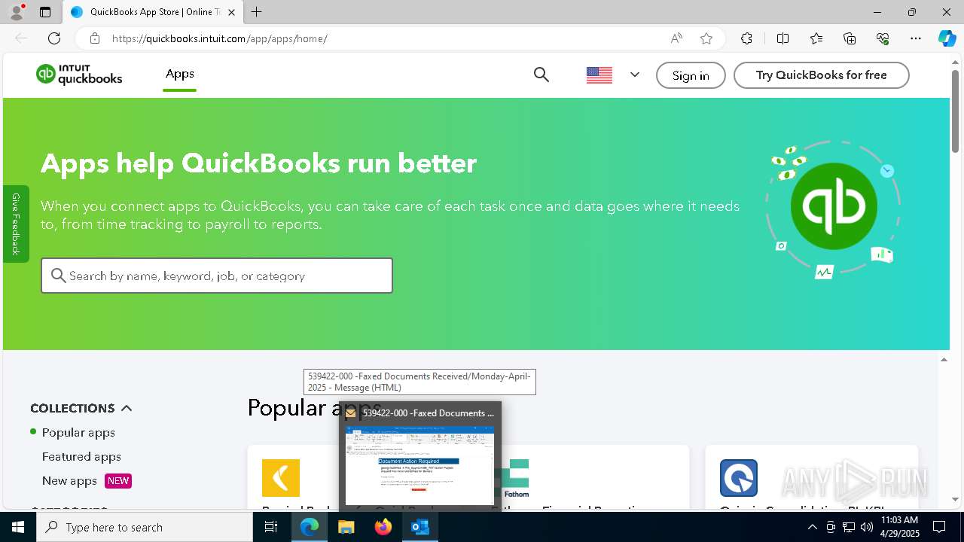This screenshot has width=964, height=542.
Task: Close the QuickBooks App Store tab
Action: coord(231,12)
